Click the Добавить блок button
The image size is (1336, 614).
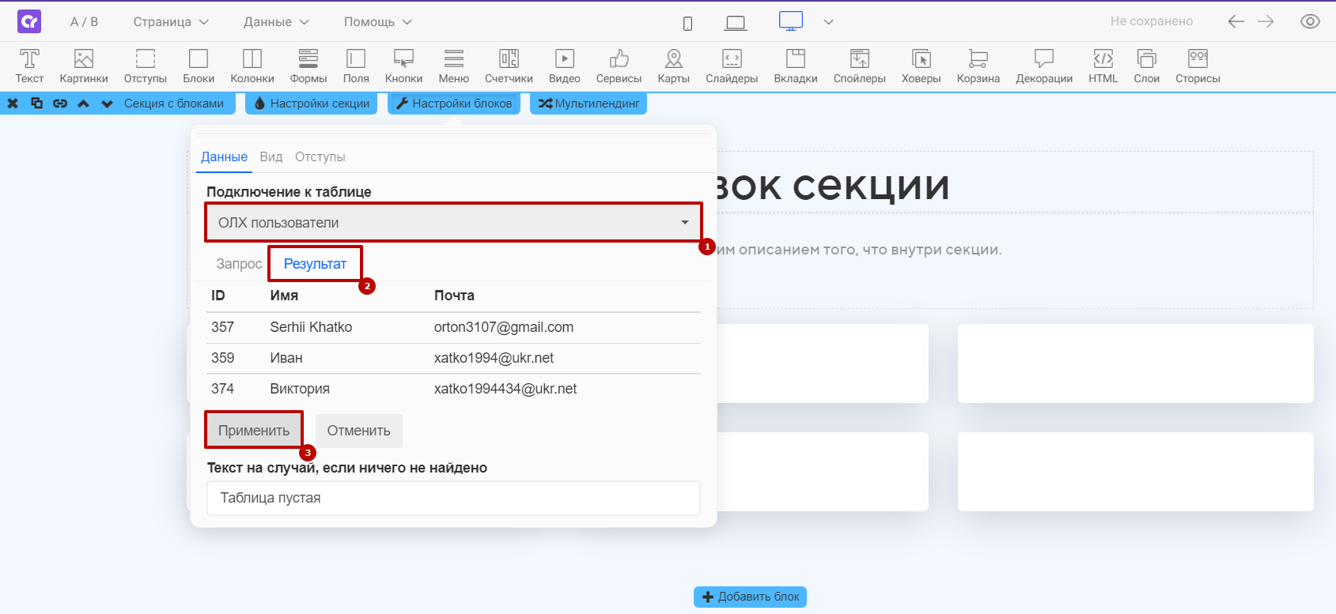pyautogui.click(x=750, y=597)
